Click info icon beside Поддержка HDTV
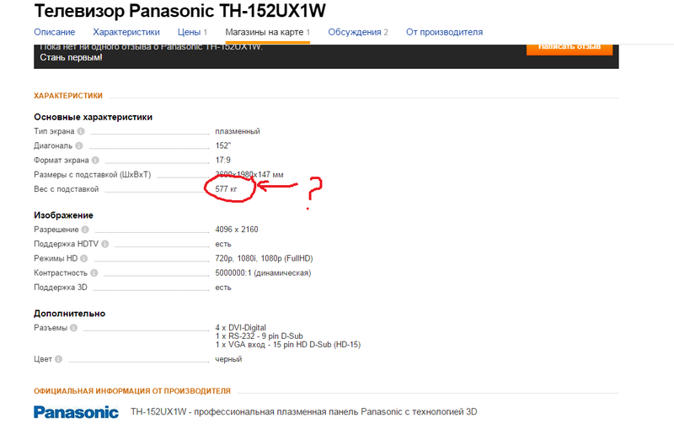This screenshot has height=439, width=674. [x=104, y=244]
